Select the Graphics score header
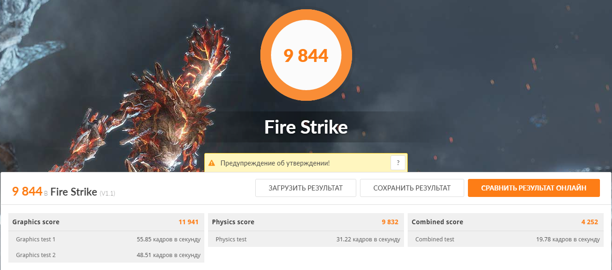The image size is (612, 270). click(x=106, y=222)
